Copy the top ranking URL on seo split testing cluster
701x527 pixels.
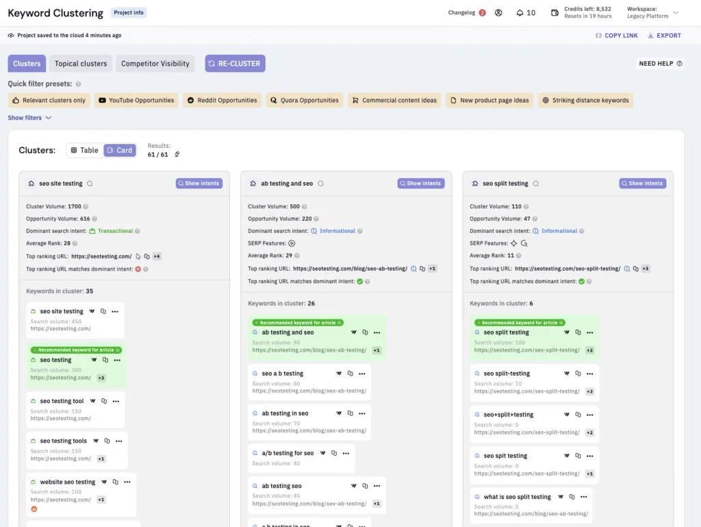636,269
